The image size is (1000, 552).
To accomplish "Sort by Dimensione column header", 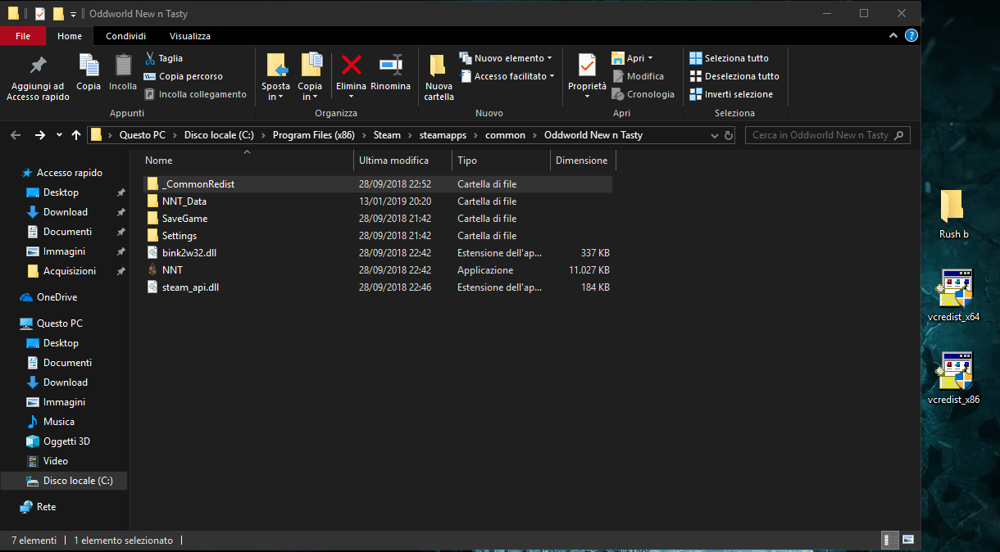I will click(x=582, y=161).
